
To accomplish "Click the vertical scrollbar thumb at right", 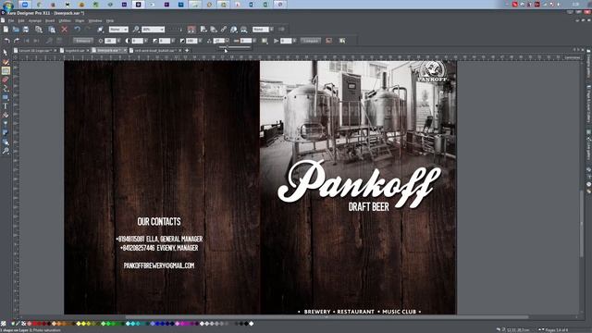I will tap(582, 224).
